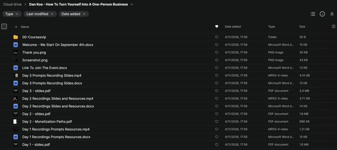Click the 00-Coursesvip folder icon
337x150 pixels.
coord(15,37)
